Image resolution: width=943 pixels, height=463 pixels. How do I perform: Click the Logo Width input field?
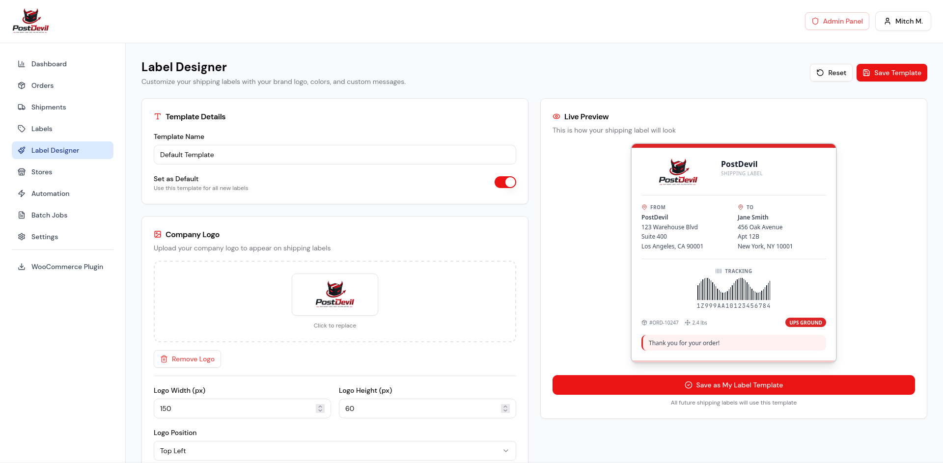click(242, 409)
